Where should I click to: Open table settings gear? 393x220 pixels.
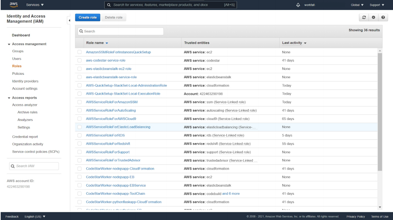(373, 17)
